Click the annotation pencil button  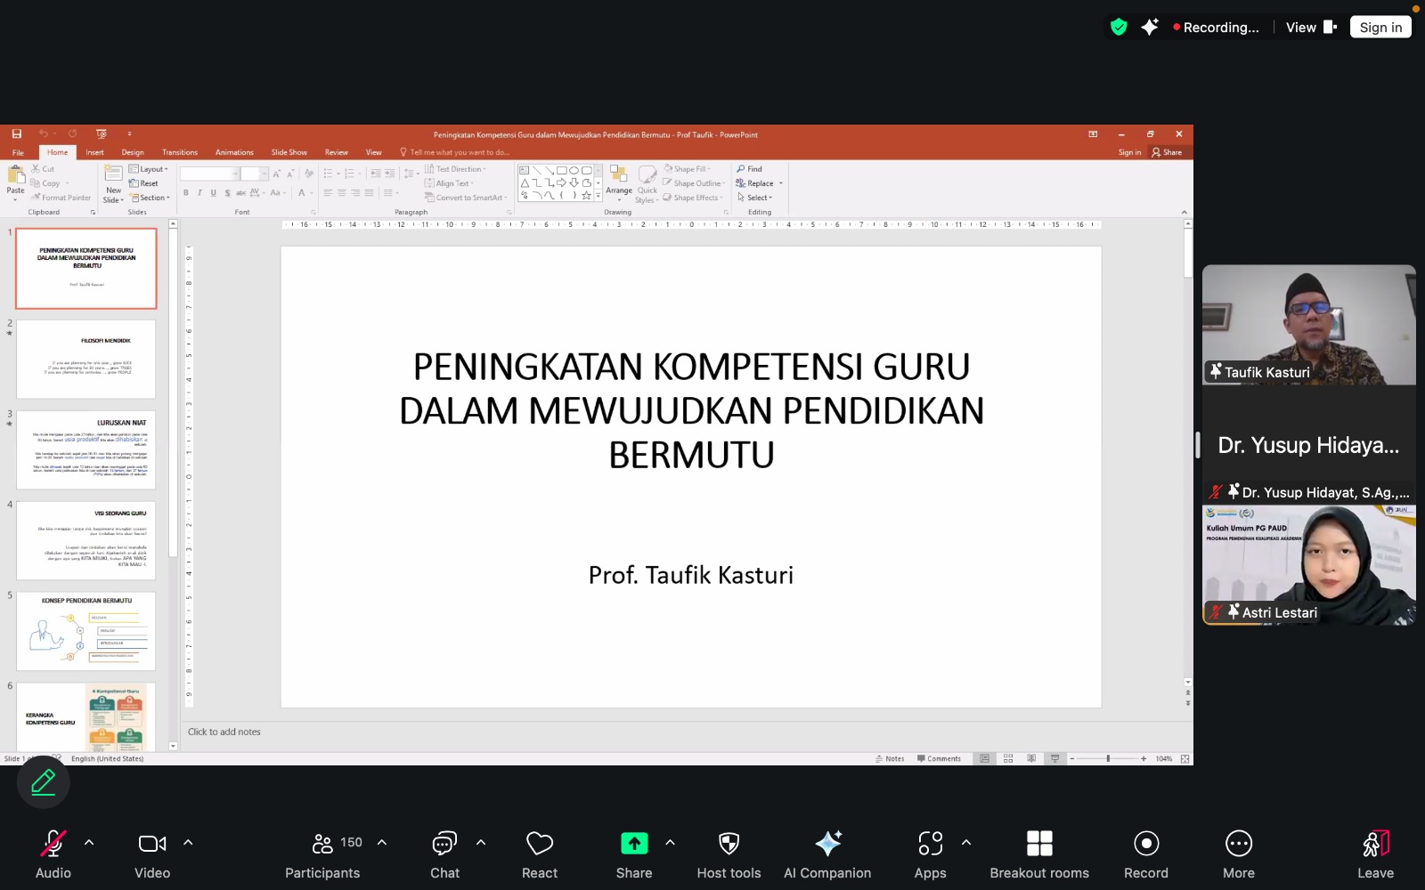pyautogui.click(x=43, y=782)
